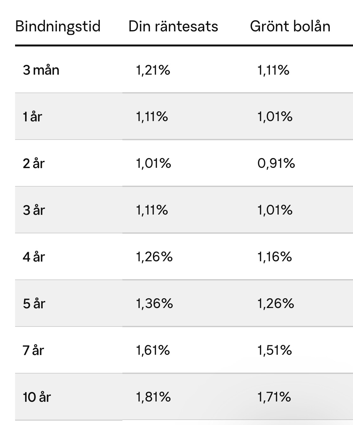Click the 1,16% green rate for 4 år
The width and height of the screenshot is (353, 425).
pyautogui.click(x=275, y=257)
